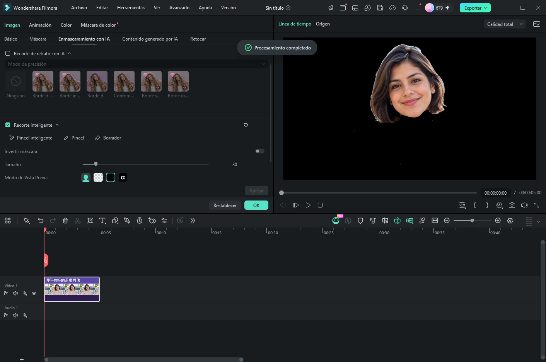Viewport: 546px width, 362px height.
Task: Select the video clip on Video 1 track
Action: pyautogui.click(x=72, y=289)
